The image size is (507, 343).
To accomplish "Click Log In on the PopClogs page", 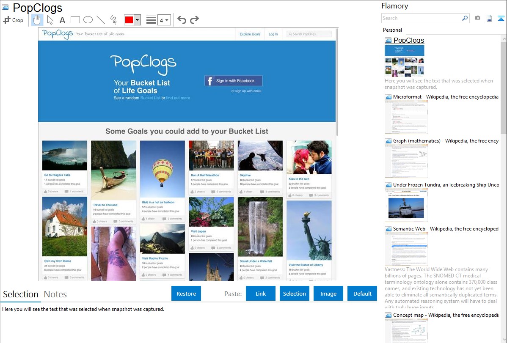I will click(273, 34).
